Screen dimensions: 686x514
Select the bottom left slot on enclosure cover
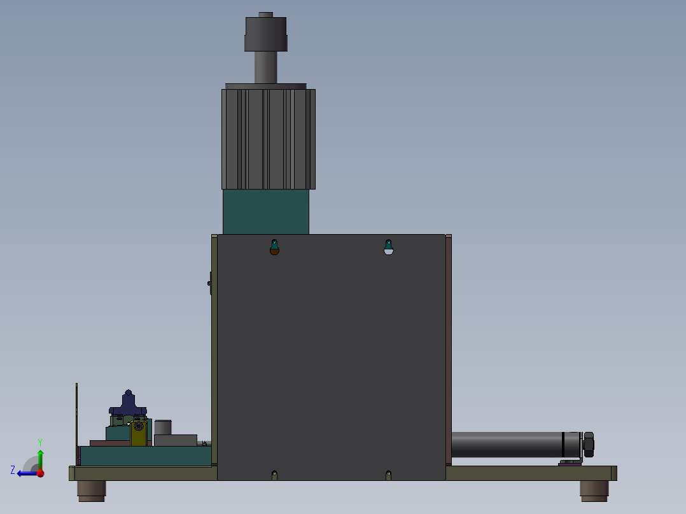(274, 475)
